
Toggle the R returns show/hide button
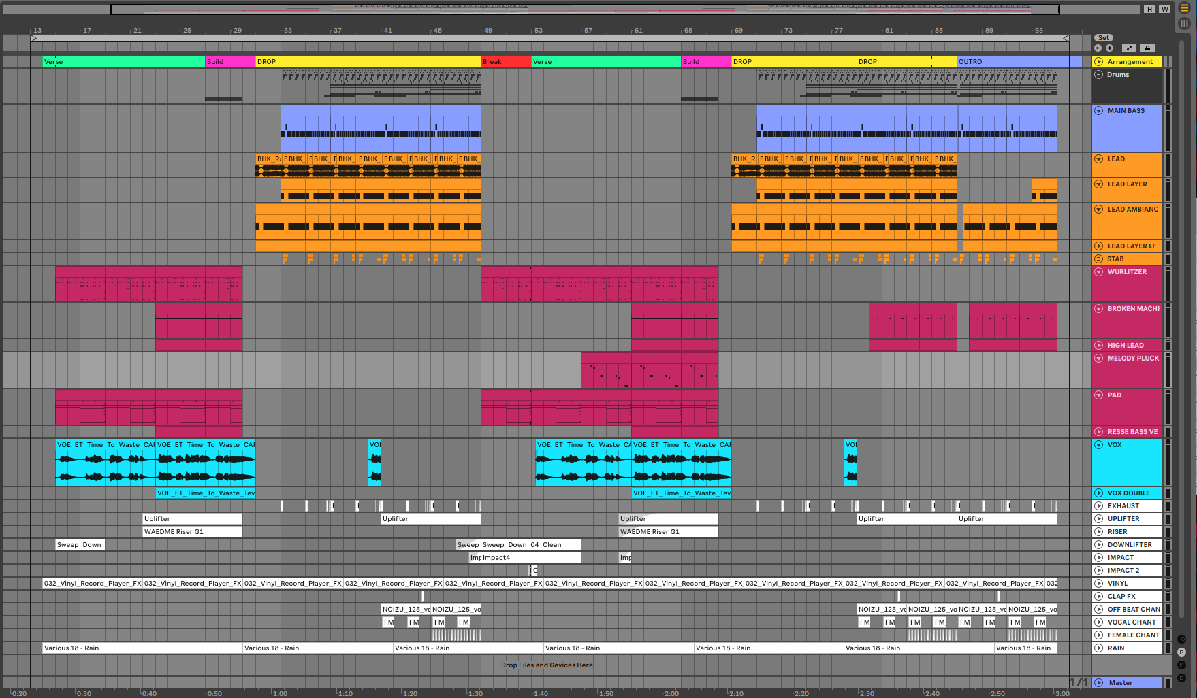(1181, 652)
